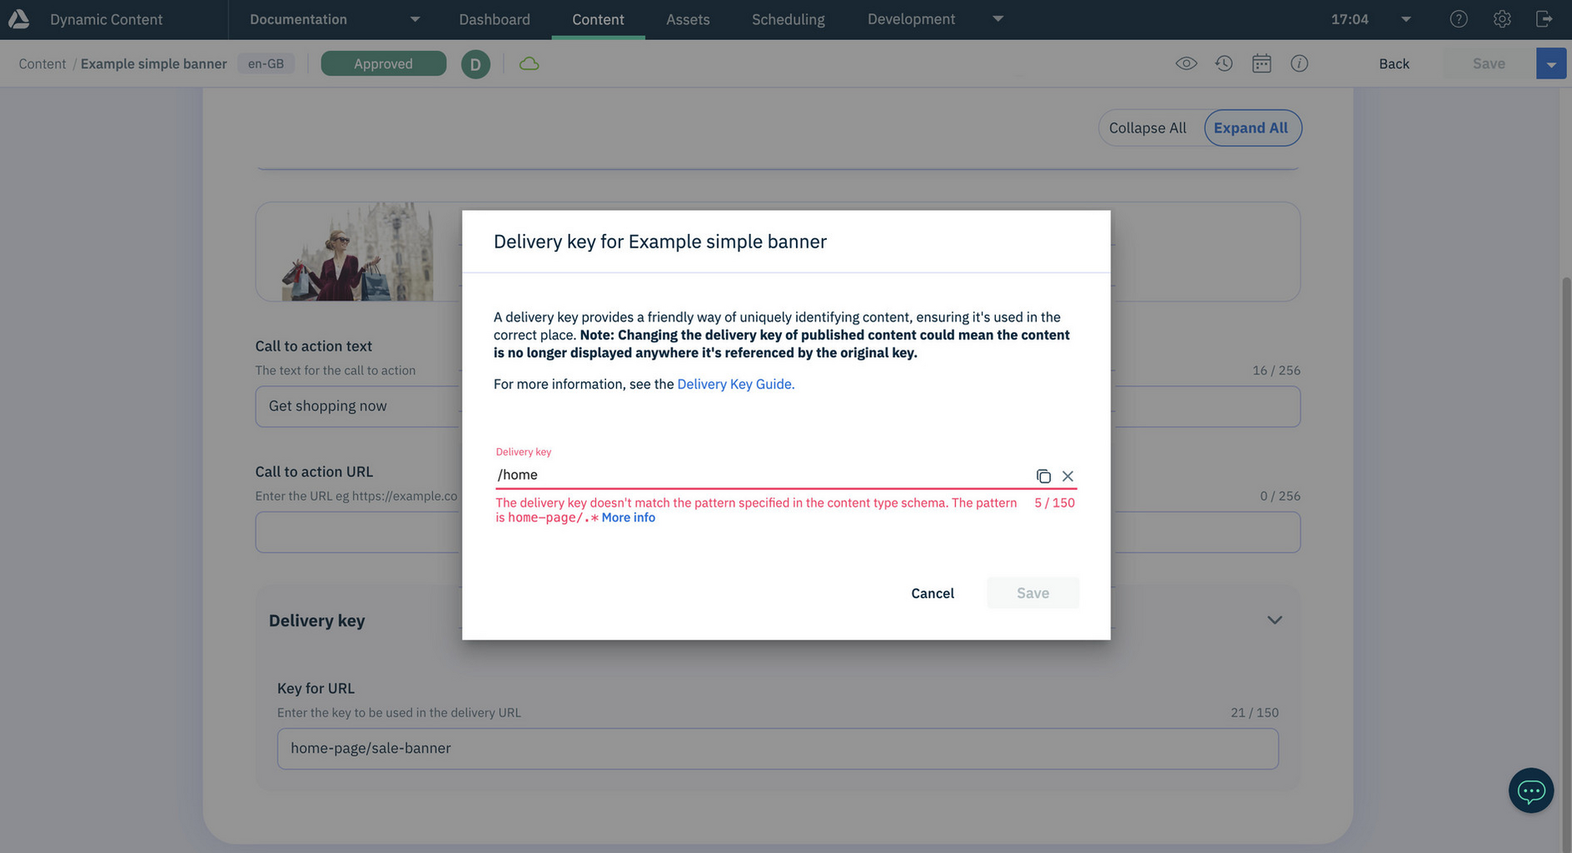Clear the delivery key field
The image size is (1572, 853).
(1068, 476)
